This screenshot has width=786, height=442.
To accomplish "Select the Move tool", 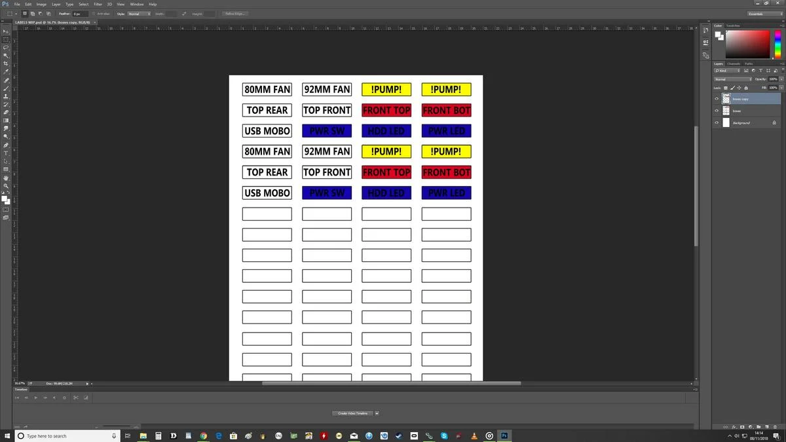I will pos(7,31).
